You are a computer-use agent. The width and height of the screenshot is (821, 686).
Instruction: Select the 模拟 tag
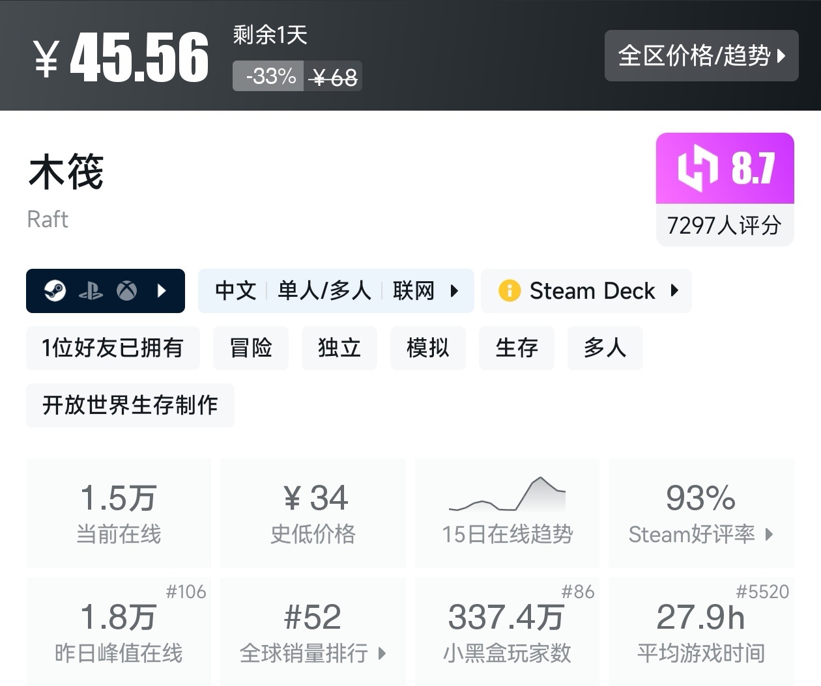428,348
